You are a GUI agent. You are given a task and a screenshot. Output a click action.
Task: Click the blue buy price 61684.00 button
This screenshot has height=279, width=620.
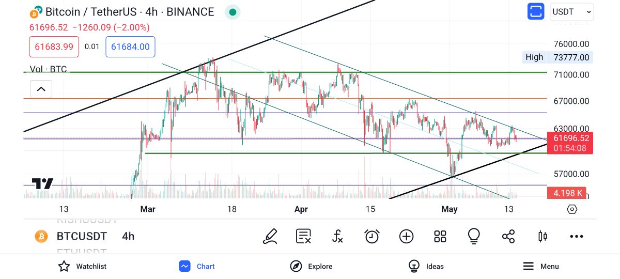click(x=130, y=47)
